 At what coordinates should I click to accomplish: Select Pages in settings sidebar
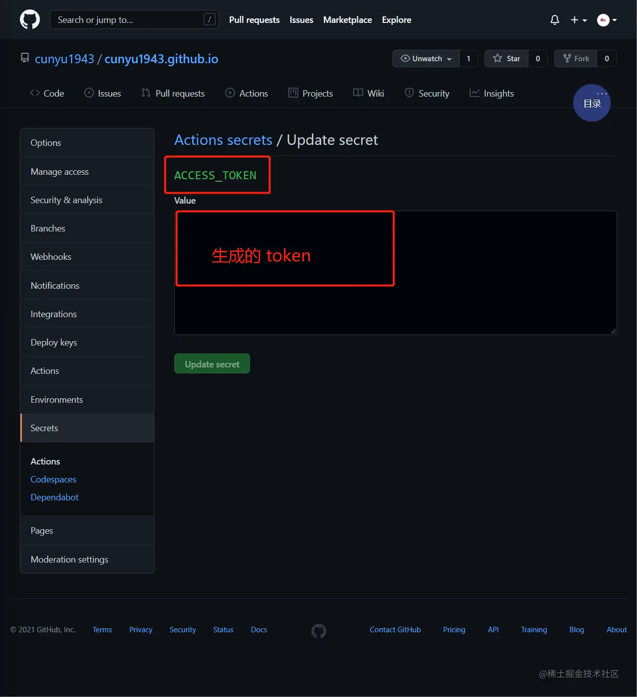pos(87,530)
